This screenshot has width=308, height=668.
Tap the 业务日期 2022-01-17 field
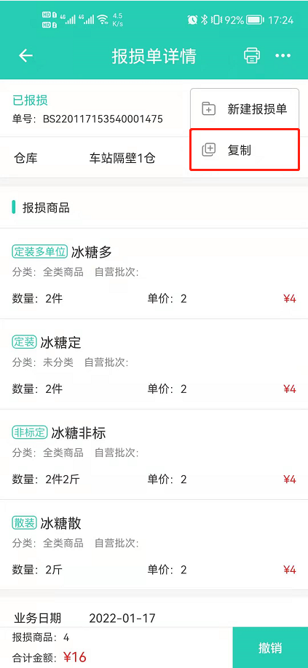pos(154,618)
